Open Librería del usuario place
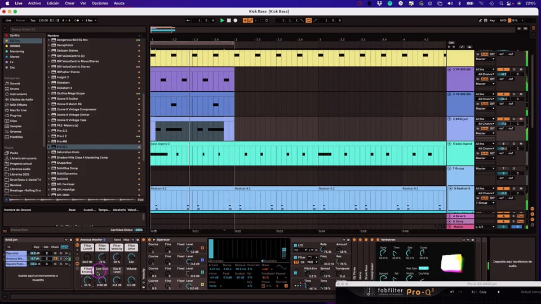 (23, 159)
